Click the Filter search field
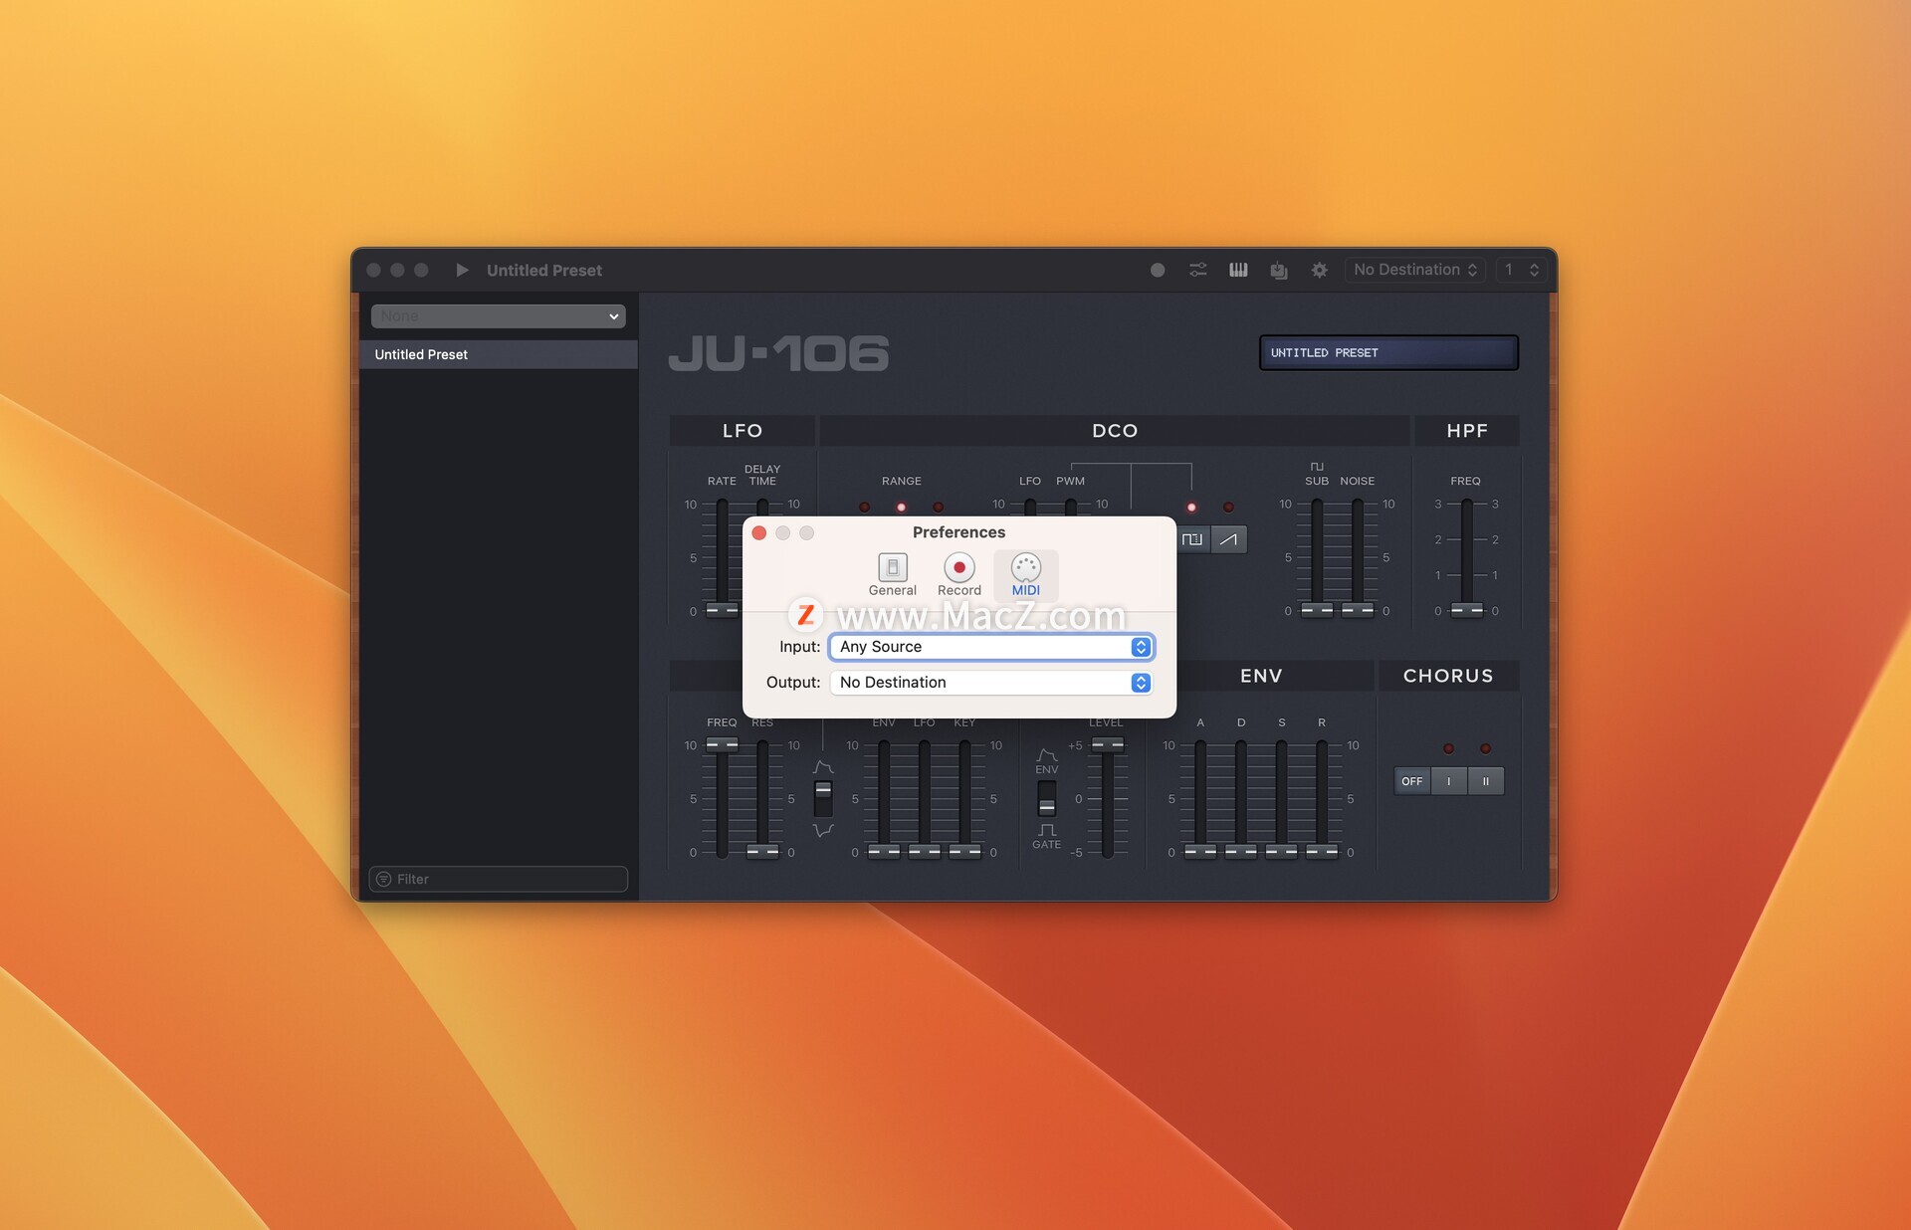1911x1230 pixels. coord(498,879)
